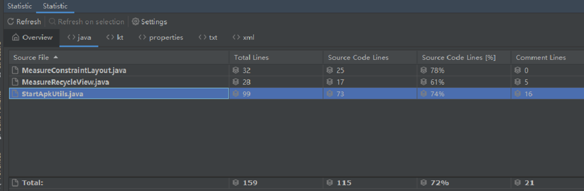Viewport: 584px width, 191px height.
Task: Click file icon of MeasureRecycleView.java
Action: click(15, 82)
